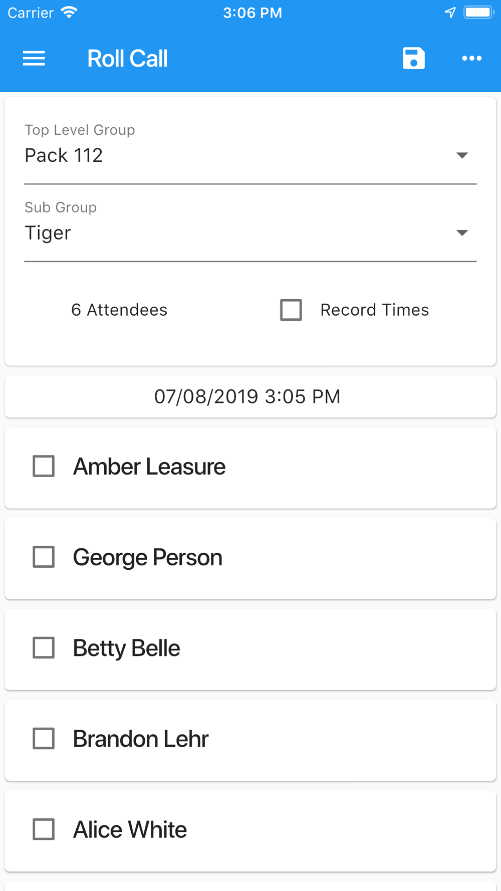Select the Pack 112 field
The height and width of the screenshot is (891, 501).
pos(250,155)
